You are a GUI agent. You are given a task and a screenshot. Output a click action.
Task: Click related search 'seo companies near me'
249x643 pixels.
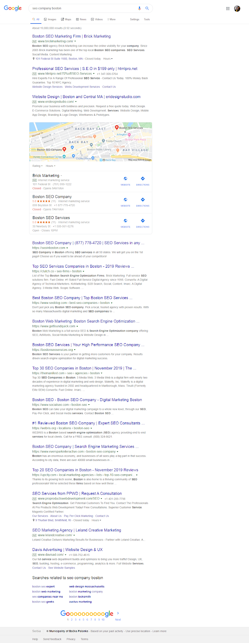(48, 597)
